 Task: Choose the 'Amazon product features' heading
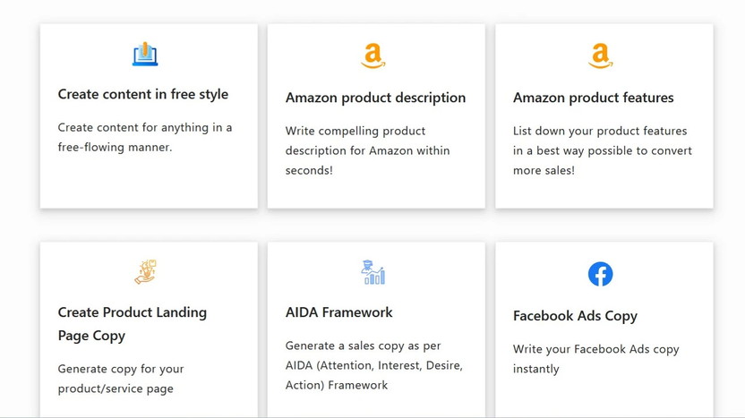593,98
